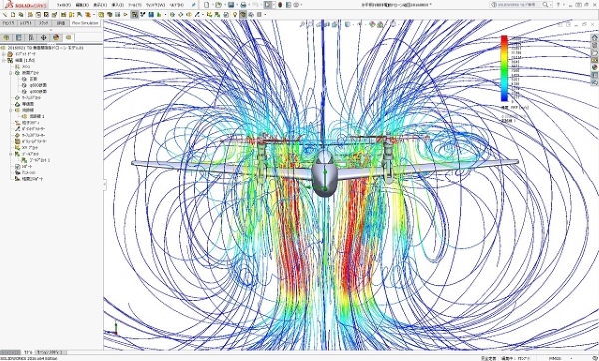Open the home Resources icon in task pane

594,38
